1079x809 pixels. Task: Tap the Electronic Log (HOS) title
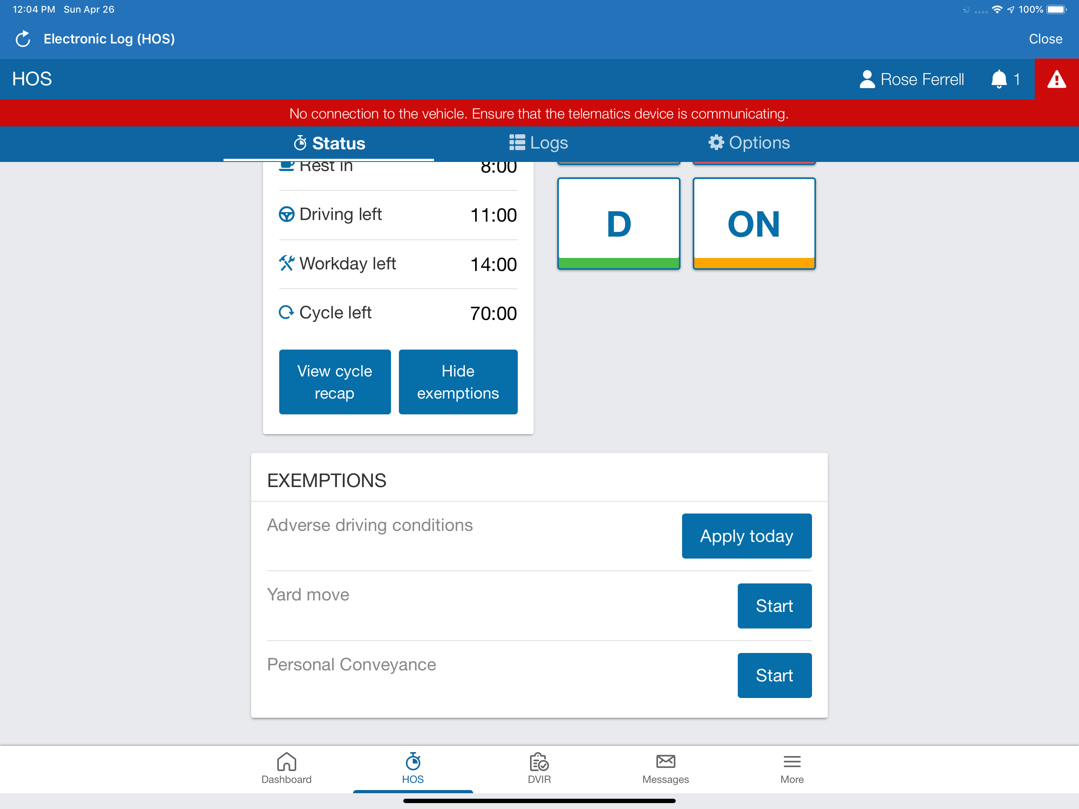pyautogui.click(x=109, y=39)
